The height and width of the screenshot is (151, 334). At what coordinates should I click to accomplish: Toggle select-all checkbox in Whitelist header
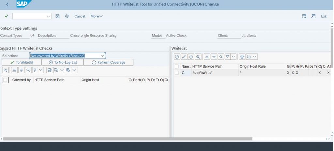[x=176, y=66]
